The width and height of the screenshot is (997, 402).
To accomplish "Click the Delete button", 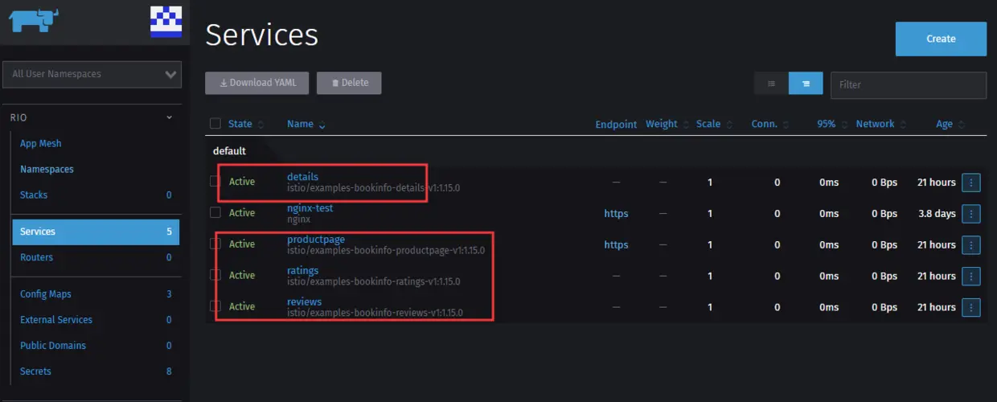I will click(349, 83).
